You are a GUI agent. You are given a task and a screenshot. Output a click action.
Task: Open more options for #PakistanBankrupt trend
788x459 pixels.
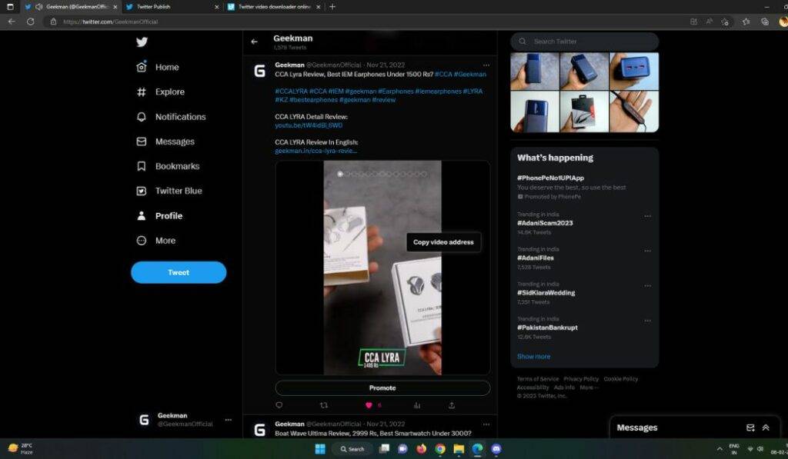click(647, 321)
